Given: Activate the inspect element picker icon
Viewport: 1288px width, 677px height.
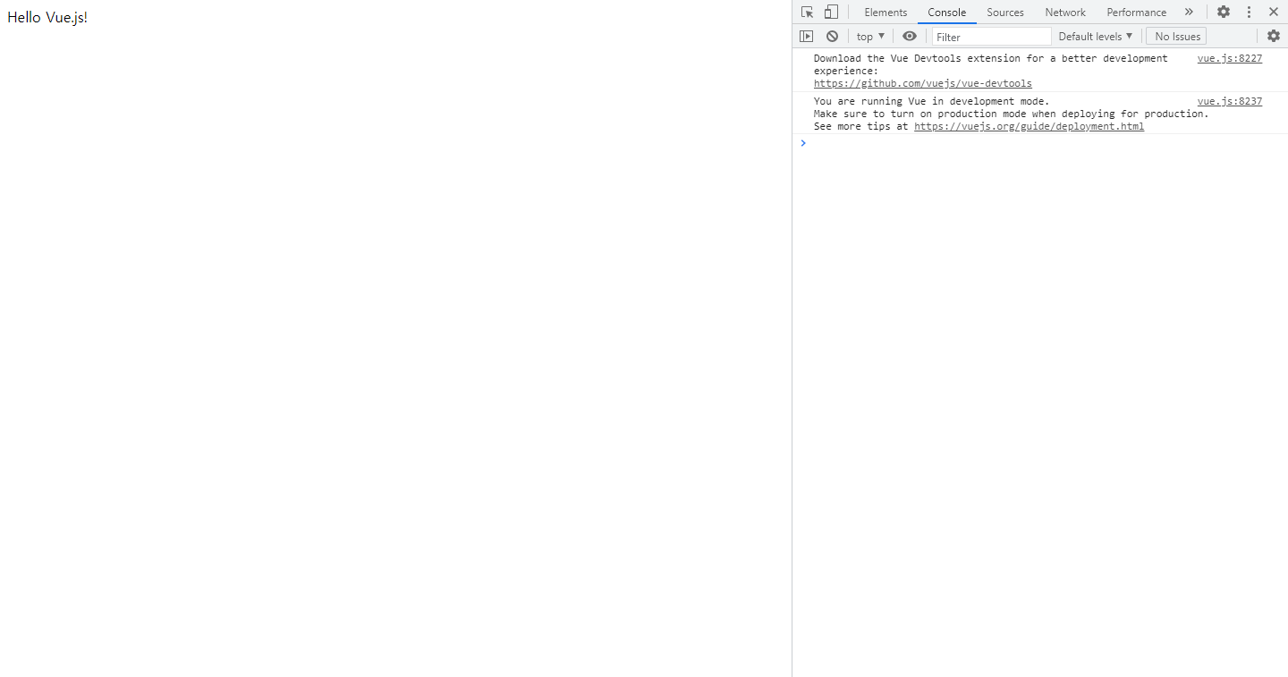Looking at the screenshot, I should (807, 12).
